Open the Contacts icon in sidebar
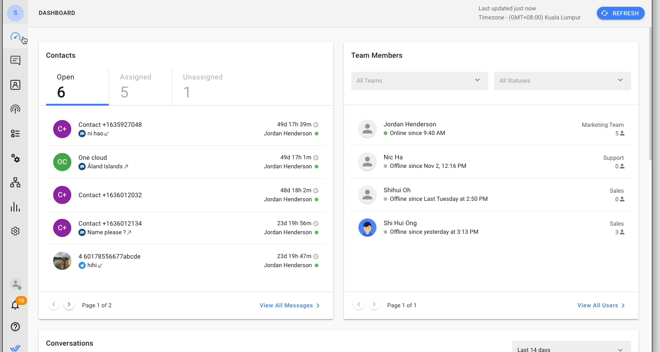 click(15, 85)
